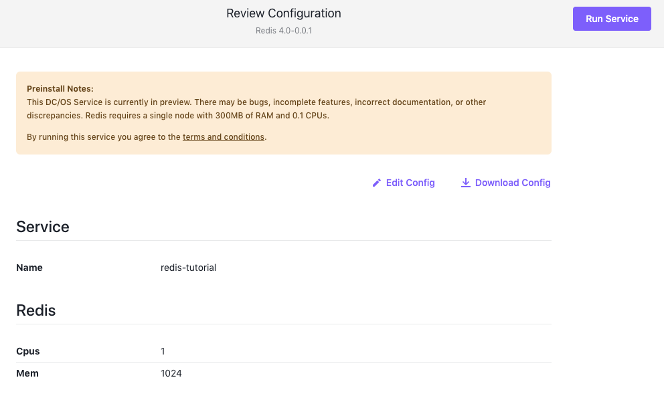Select the Review Configuration title
Screen dimensions: 664x402
coord(284,13)
